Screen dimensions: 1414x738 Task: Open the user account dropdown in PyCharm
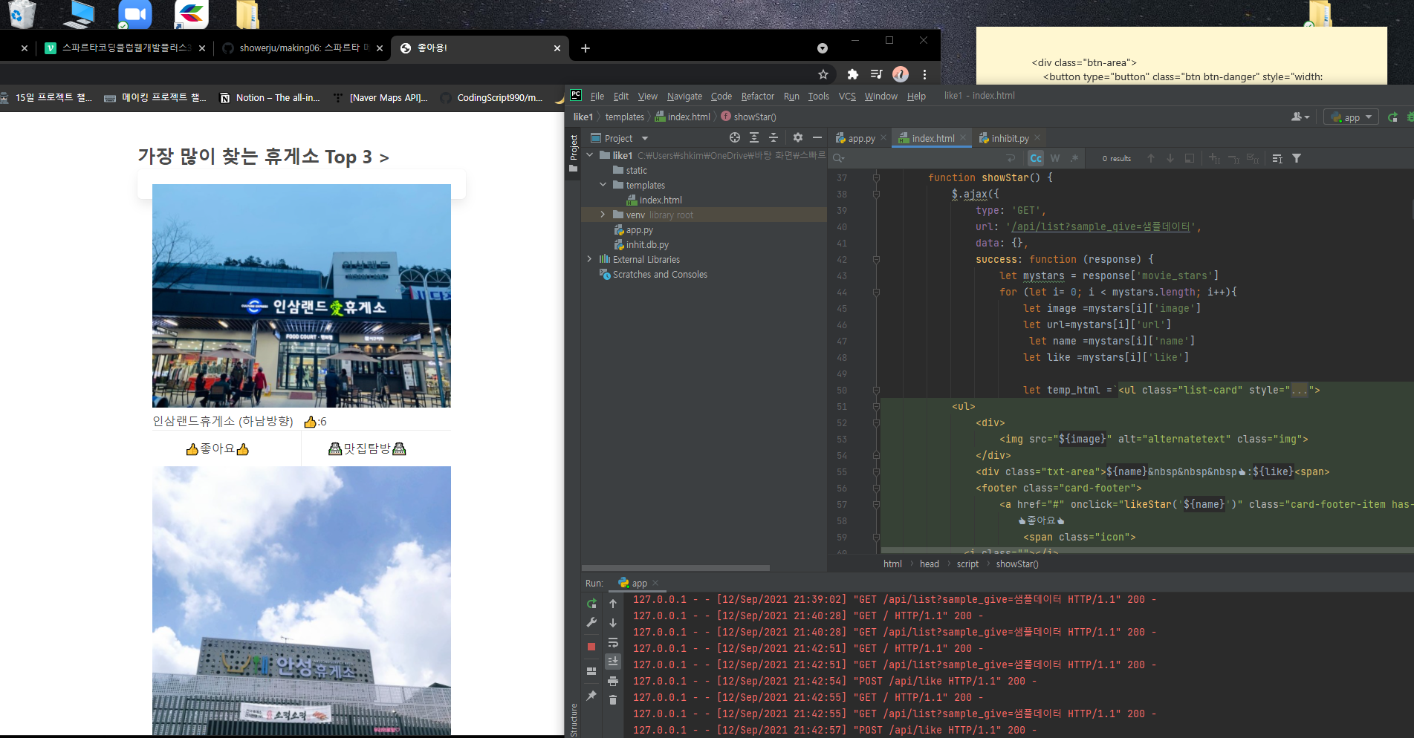pyautogui.click(x=1300, y=117)
